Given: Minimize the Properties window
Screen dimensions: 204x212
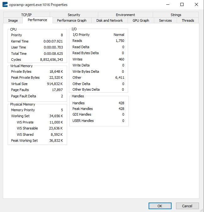Looking at the screenshot, I should click(x=168, y=4).
